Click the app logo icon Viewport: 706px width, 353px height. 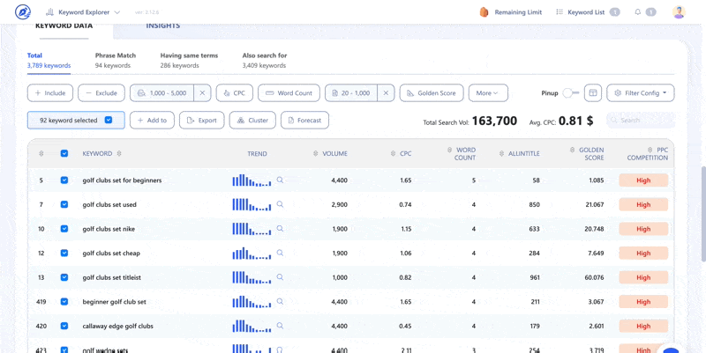(x=23, y=12)
